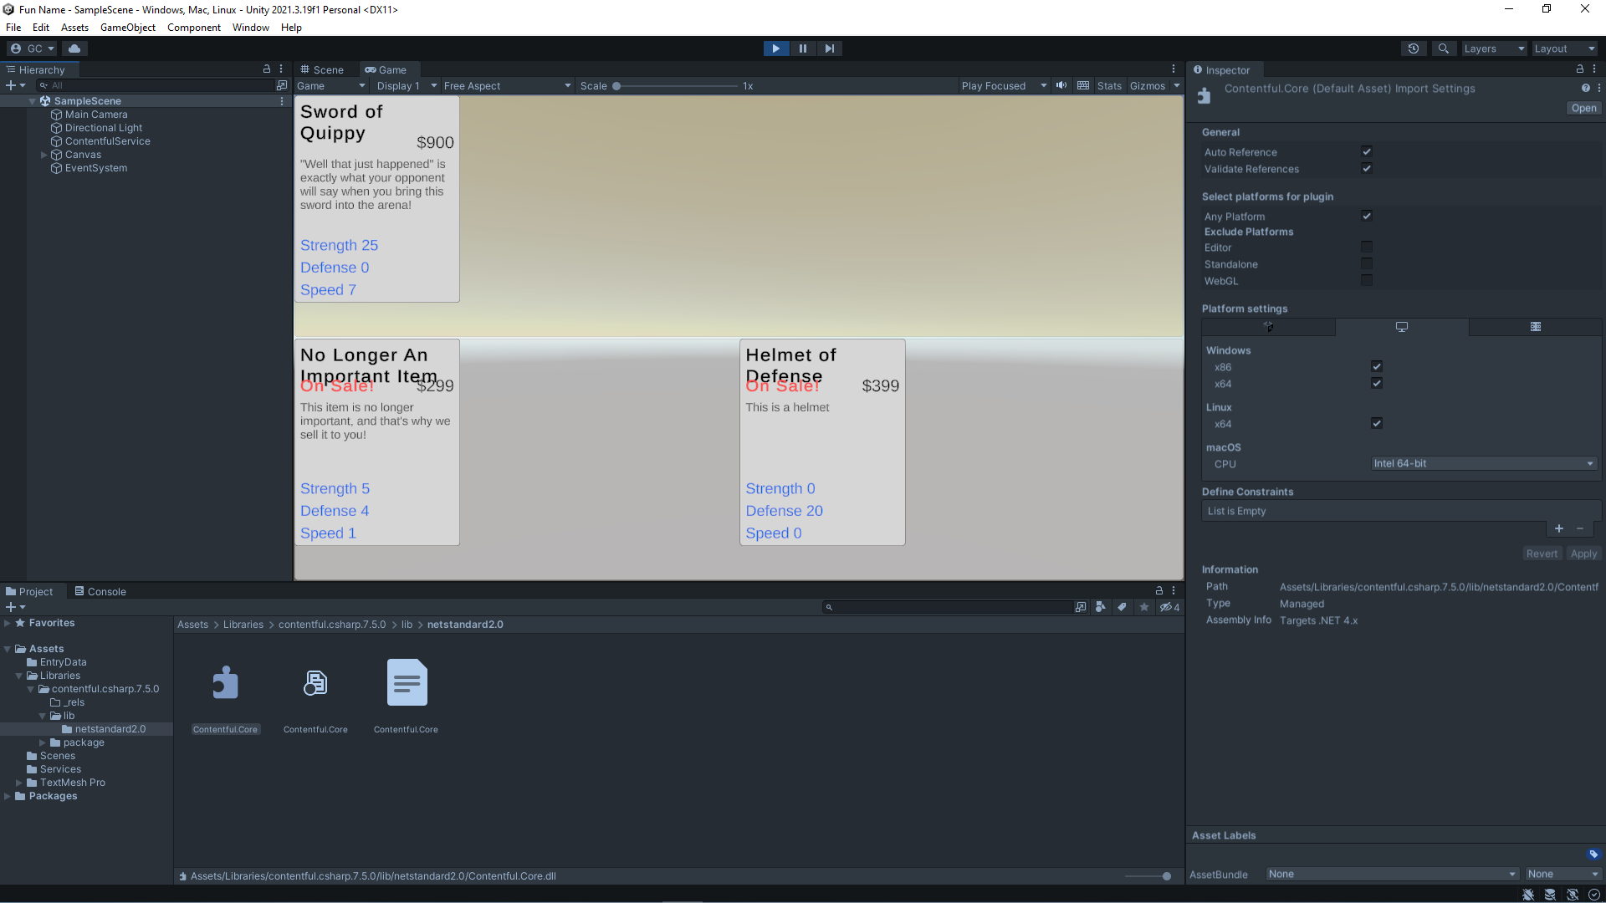Click the filter by type icon in Project search
The height and width of the screenshot is (903, 1606).
tap(1100, 607)
